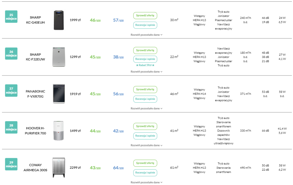
Task: Open reviews and opinions for Coway Airmega 300S
Action: coord(145,173)
